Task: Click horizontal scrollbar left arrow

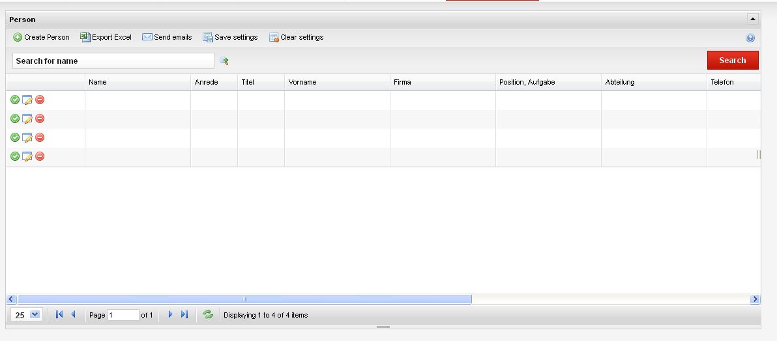Action: point(11,299)
